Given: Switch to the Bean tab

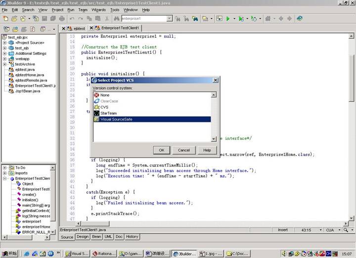Looking at the screenshot, I should click(96, 237).
